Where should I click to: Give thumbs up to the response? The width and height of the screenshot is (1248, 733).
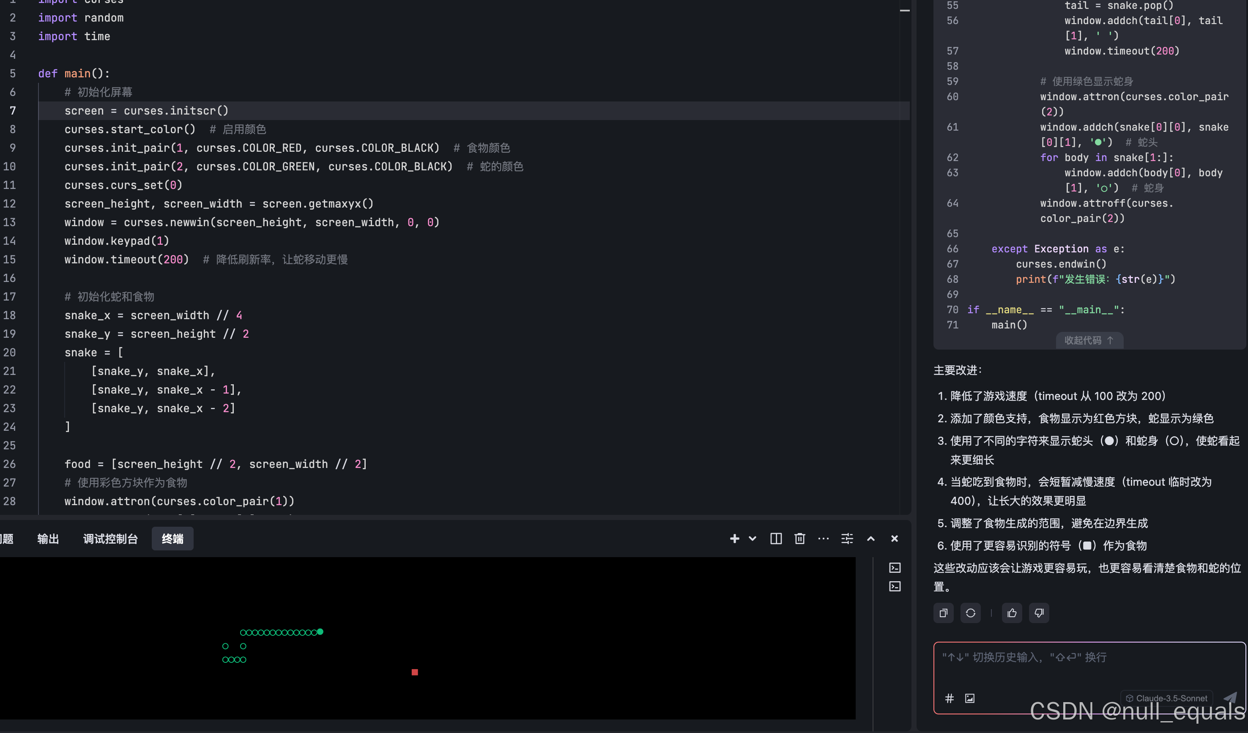[1012, 613]
